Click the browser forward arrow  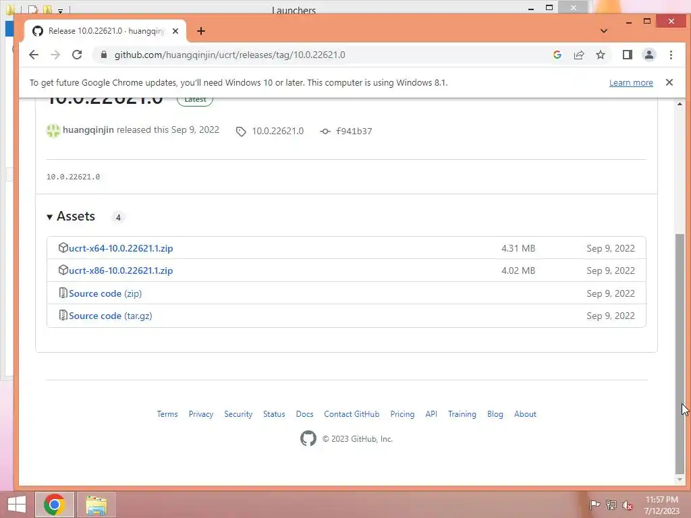[x=55, y=55]
